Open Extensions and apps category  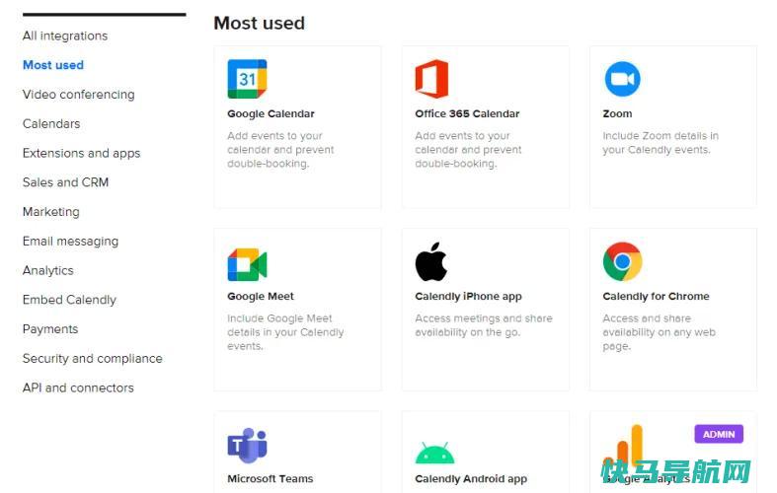pyautogui.click(x=81, y=153)
